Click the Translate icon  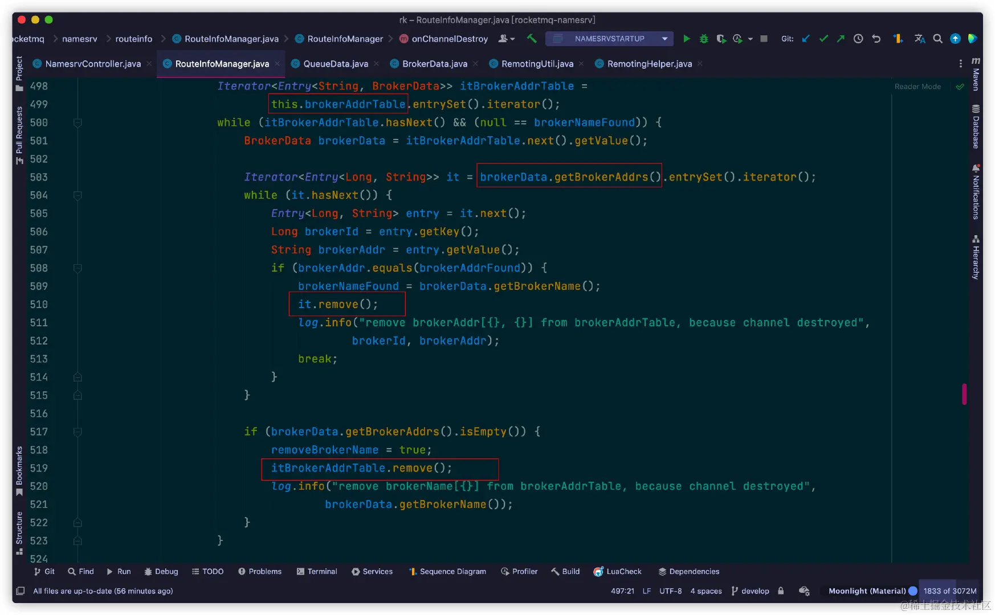click(920, 39)
